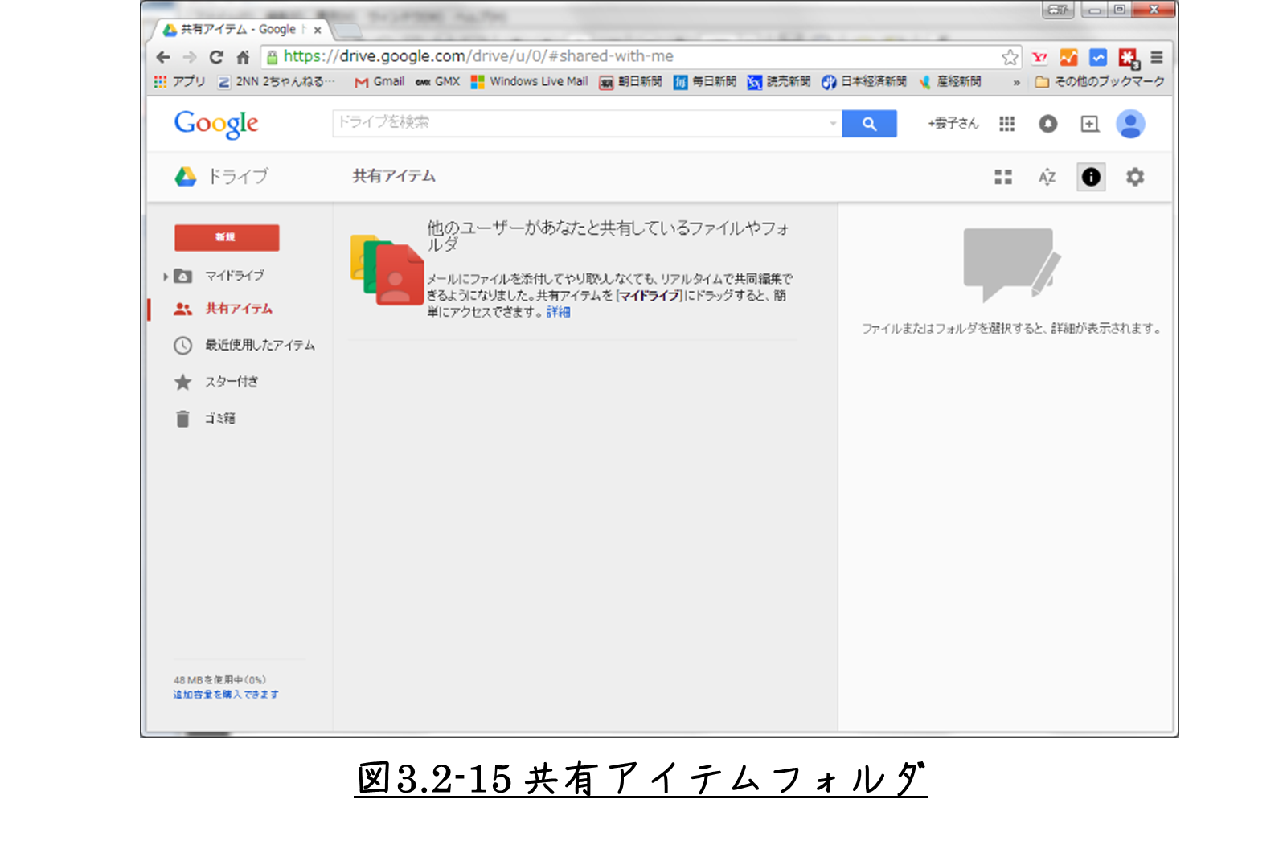Open the Windows Live Mail bookmark
Screen dimensions: 1283x861
pyautogui.click(x=530, y=81)
